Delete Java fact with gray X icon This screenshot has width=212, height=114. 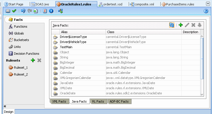tap(193, 25)
